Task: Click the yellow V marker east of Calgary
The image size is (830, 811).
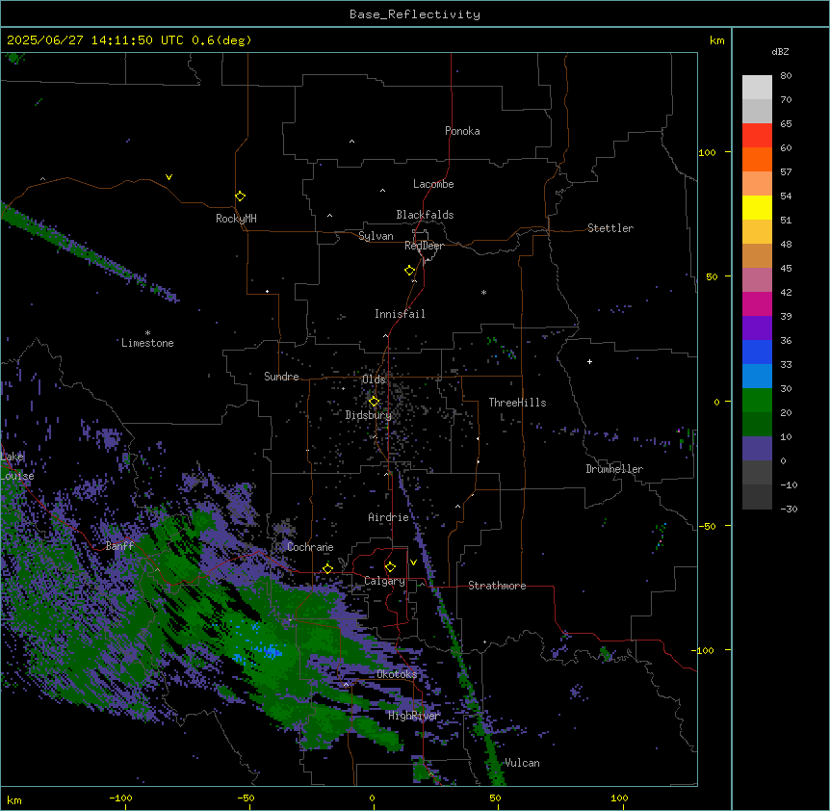Action: [x=413, y=562]
